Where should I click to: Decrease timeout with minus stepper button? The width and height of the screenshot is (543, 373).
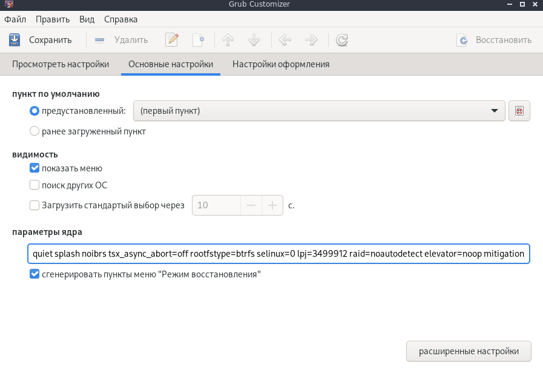[251, 205]
